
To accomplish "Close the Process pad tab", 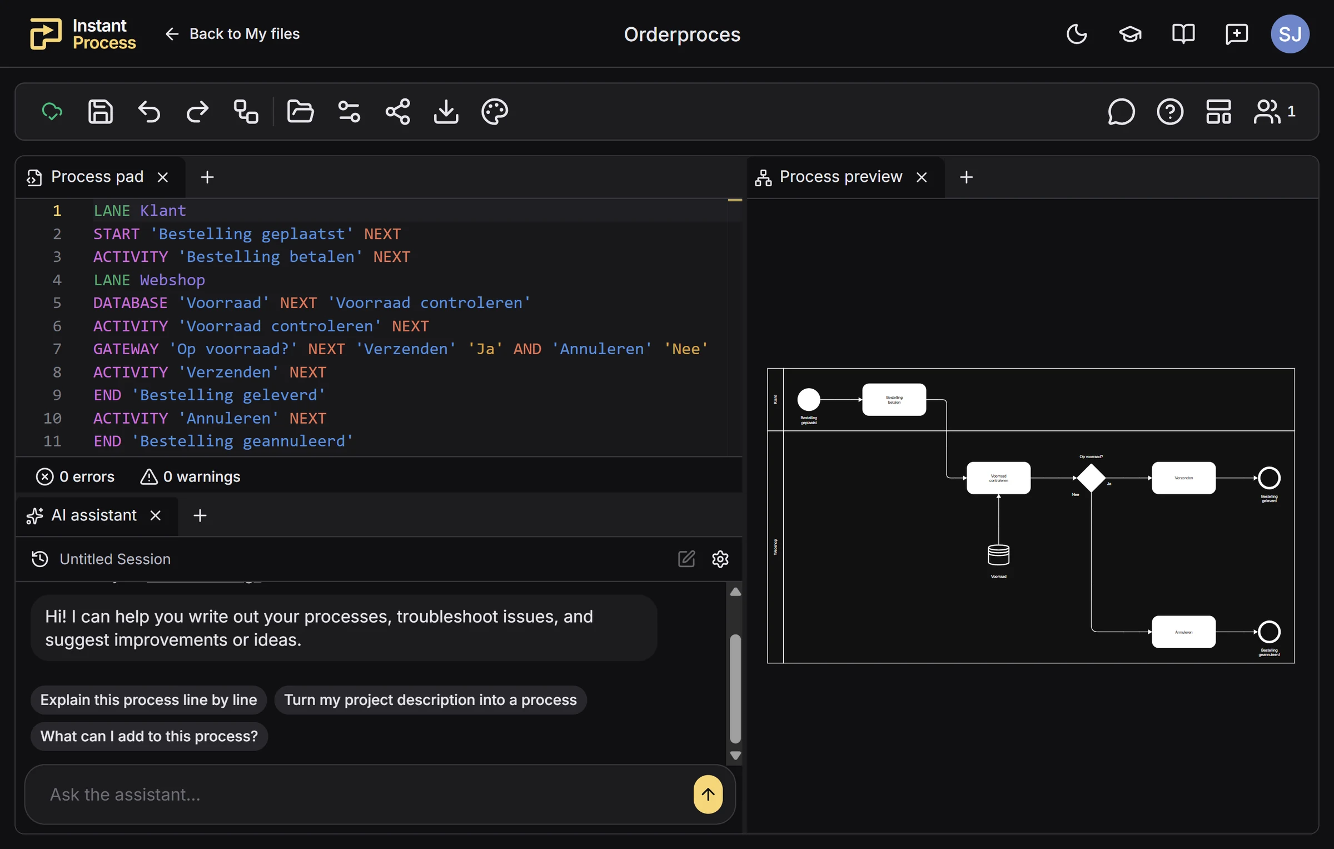I will coord(163,177).
